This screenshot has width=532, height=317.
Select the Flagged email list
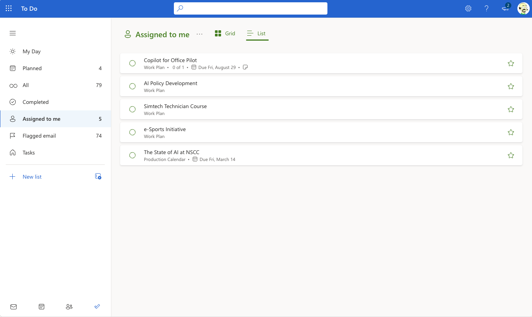click(39, 136)
